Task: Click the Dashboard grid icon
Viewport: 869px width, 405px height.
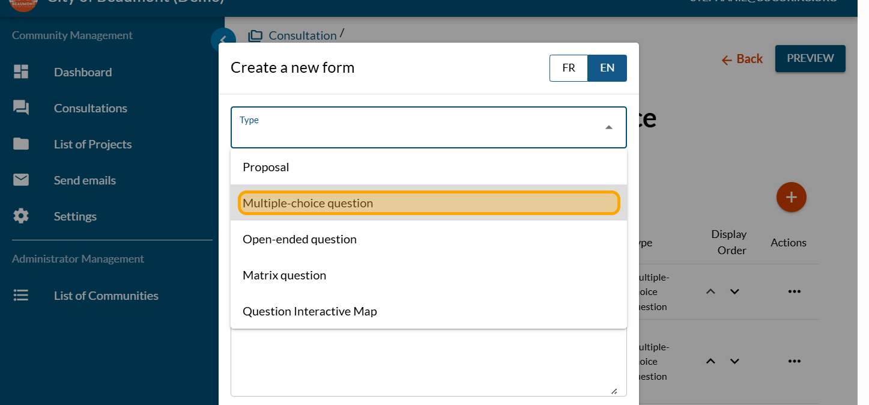Action: pos(21,72)
